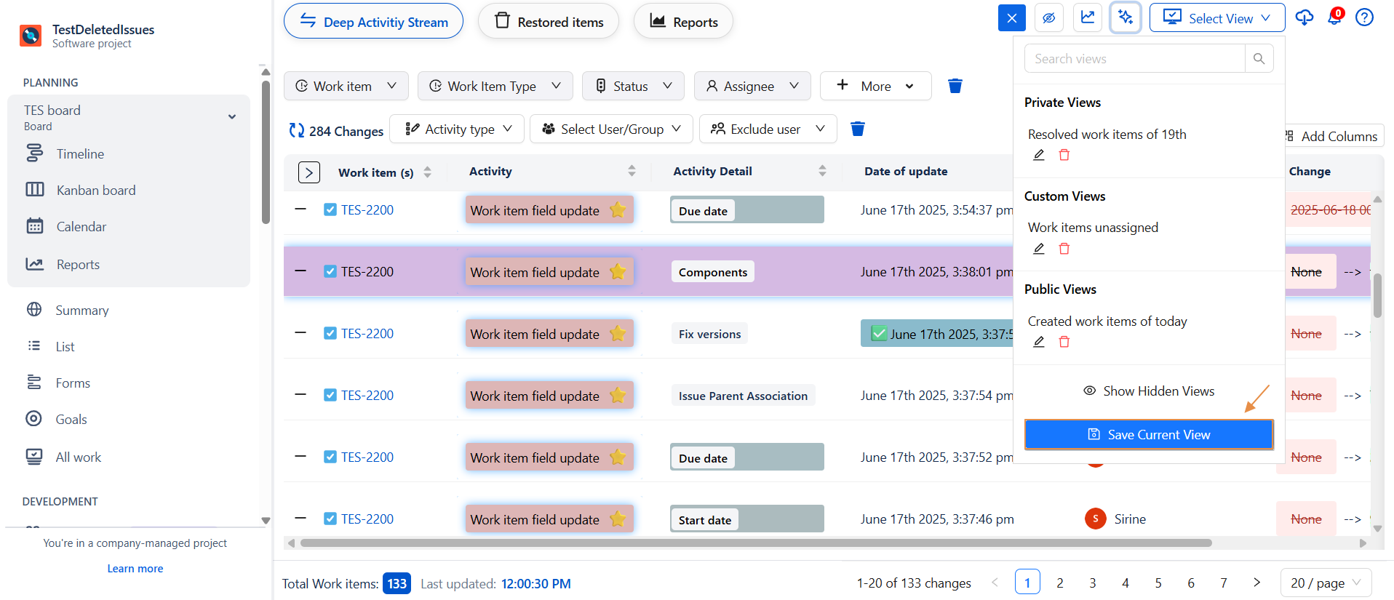Edit the 'Work items unassigned' view
The image size is (1394, 600).
point(1039,249)
